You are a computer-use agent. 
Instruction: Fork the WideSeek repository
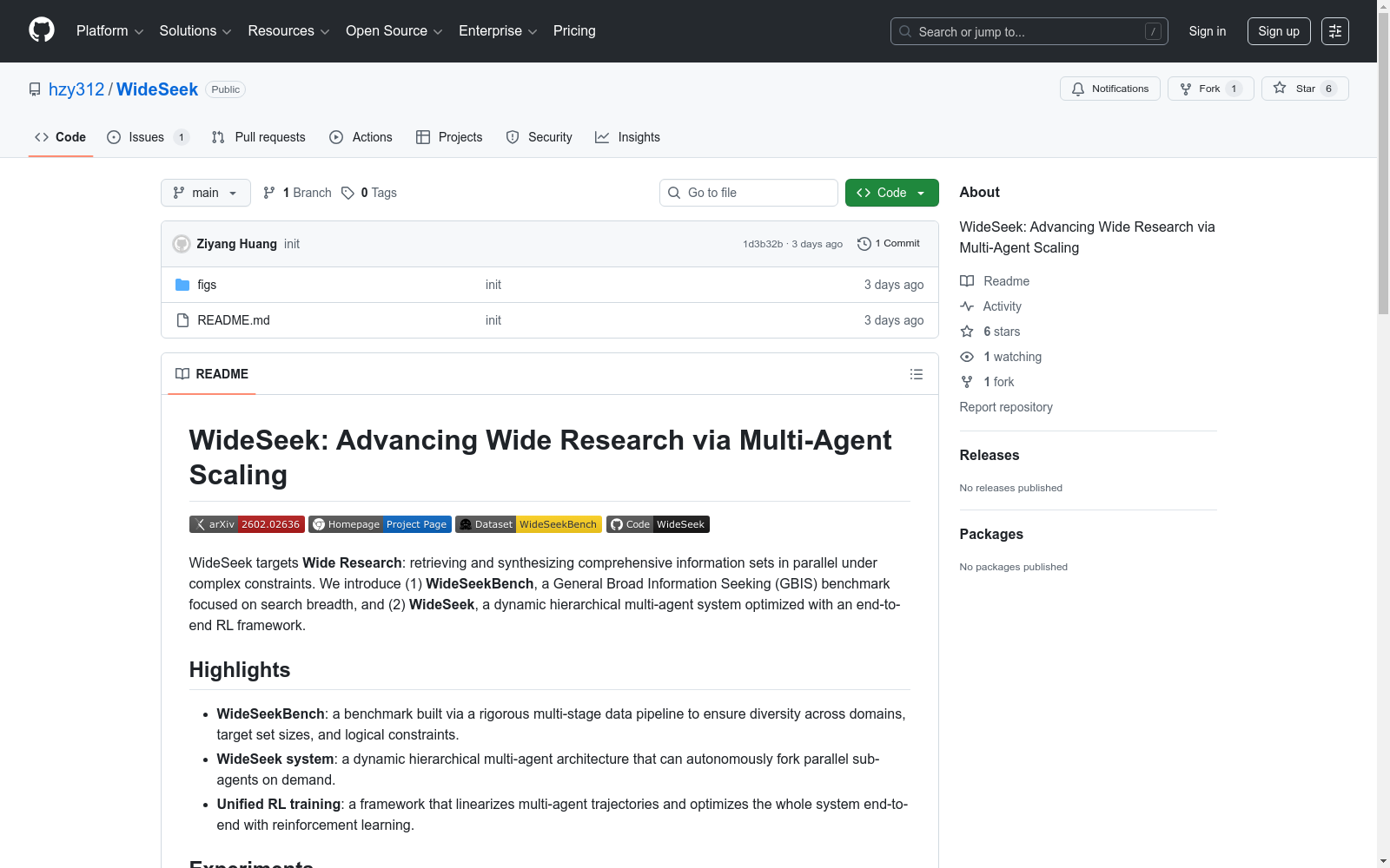(x=1211, y=89)
